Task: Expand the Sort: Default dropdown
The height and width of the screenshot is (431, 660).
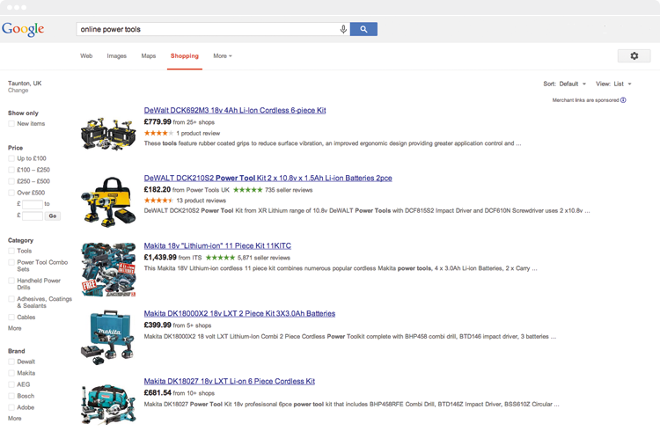Action: [x=564, y=84]
